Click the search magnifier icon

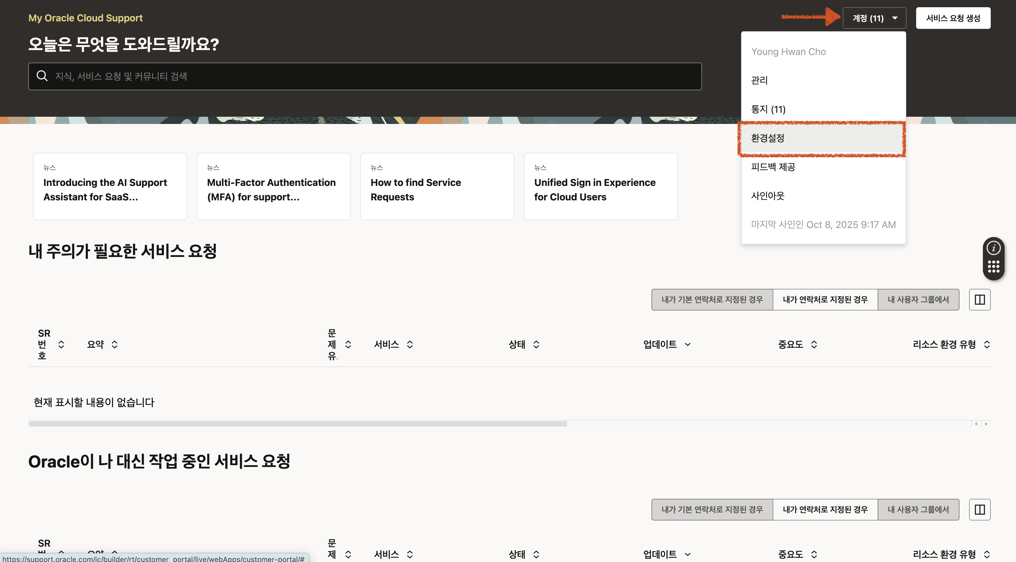[42, 76]
